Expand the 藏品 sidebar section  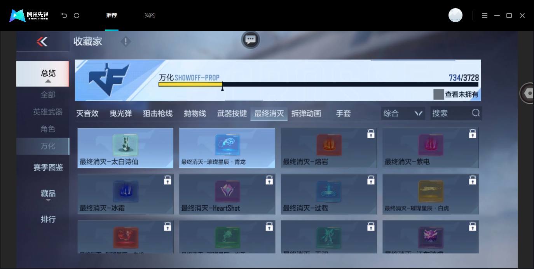(48, 194)
